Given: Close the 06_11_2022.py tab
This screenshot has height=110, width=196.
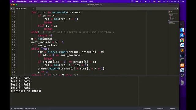Looking at the screenshot, I should tap(34, 9).
